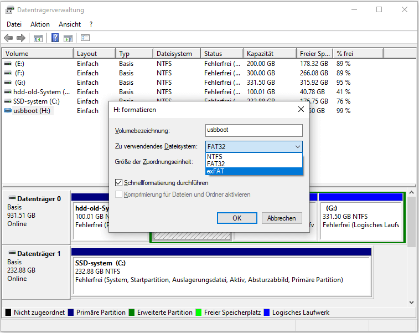Viewport: 419px width, 333px height.
Task: Close the H: formatieren dialog
Action: [x=301, y=110]
